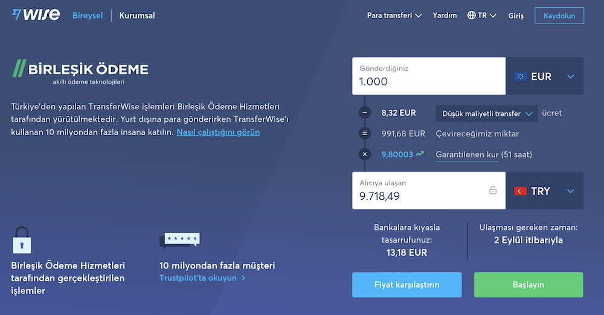Click the rate trend arrow icon

[420, 154]
